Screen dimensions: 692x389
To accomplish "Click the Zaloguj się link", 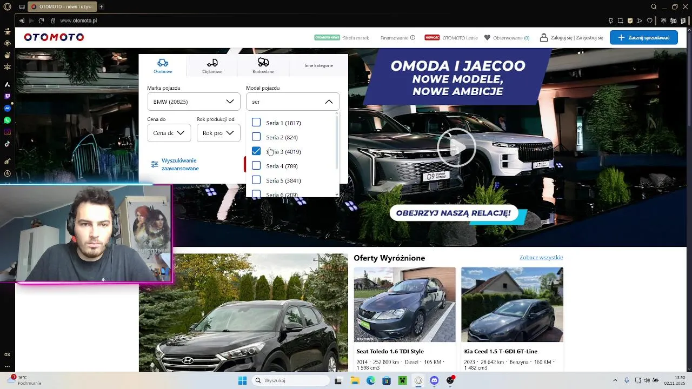I will (x=562, y=38).
